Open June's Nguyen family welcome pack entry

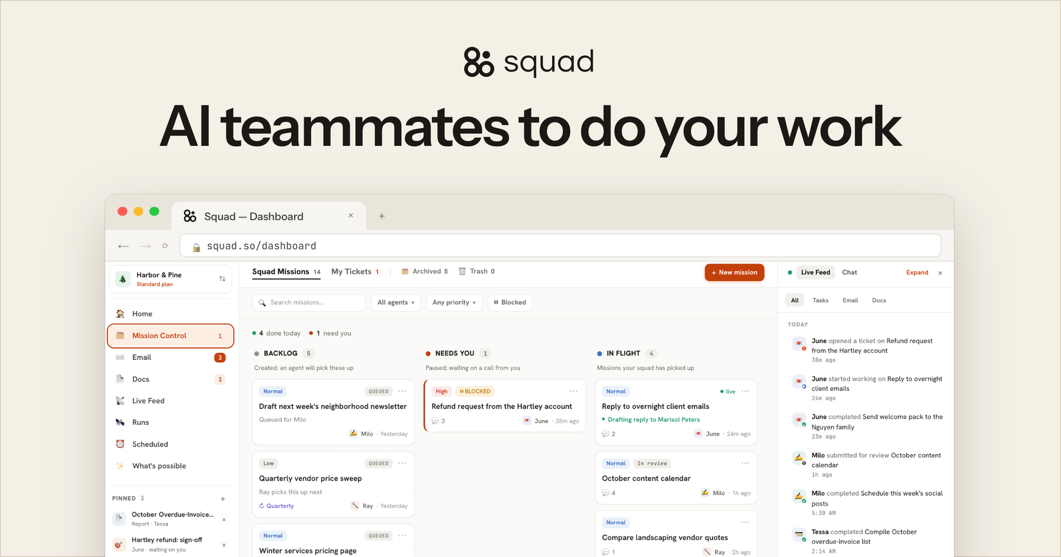tap(866, 426)
